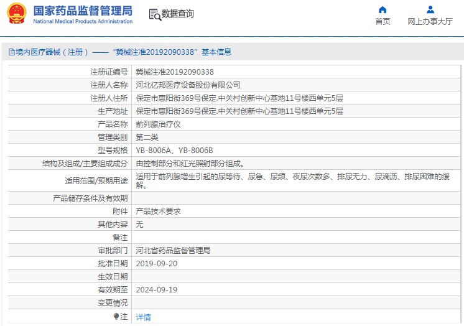This screenshot has height=326, width=464.
Task: Click the 变更情况 label
Action: pyautogui.click(x=113, y=302)
